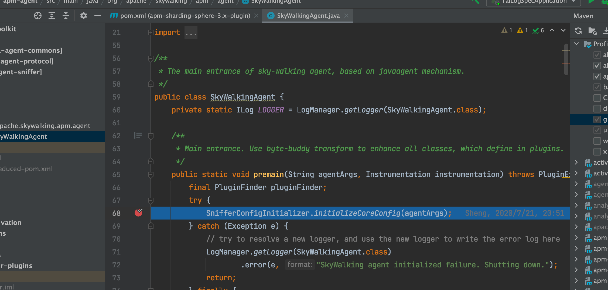Image resolution: width=608 pixels, height=290 pixels.
Task: Click 'skywalking' in the breadcrumb bar
Action: coord(171,2)
